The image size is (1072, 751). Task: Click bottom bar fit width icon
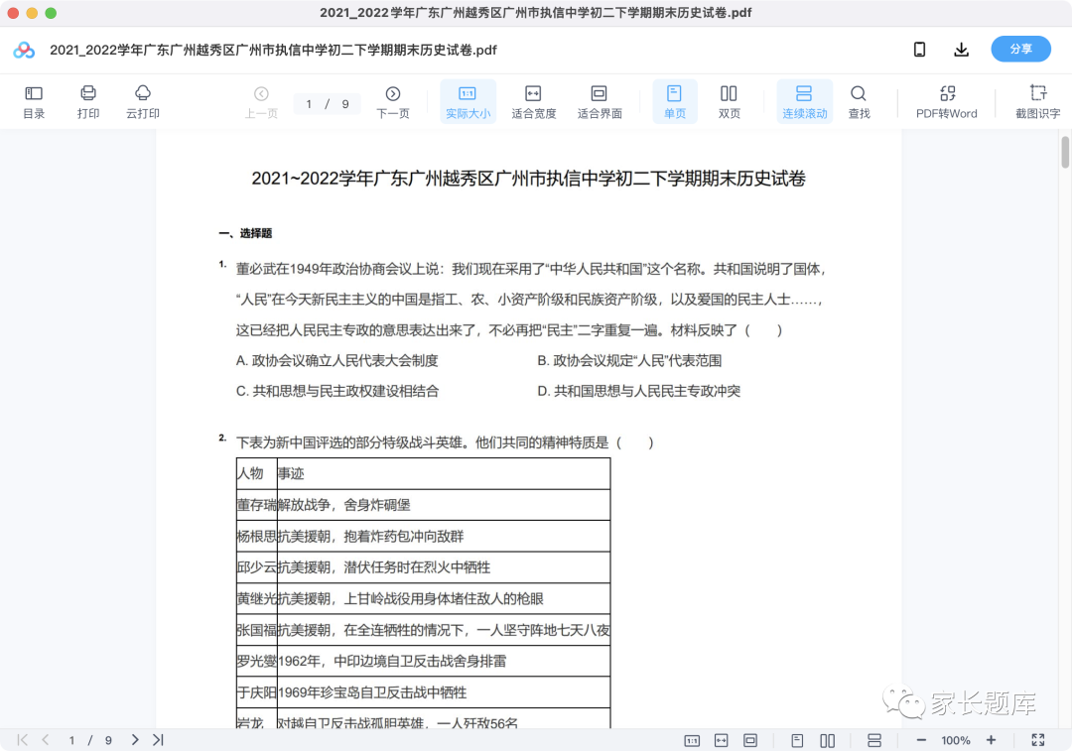[x=722, y=741]
